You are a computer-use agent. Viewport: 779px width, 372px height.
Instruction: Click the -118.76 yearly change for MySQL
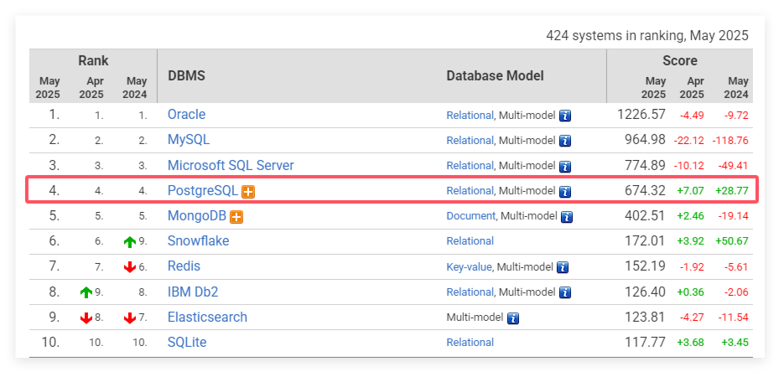coord(730,141)
